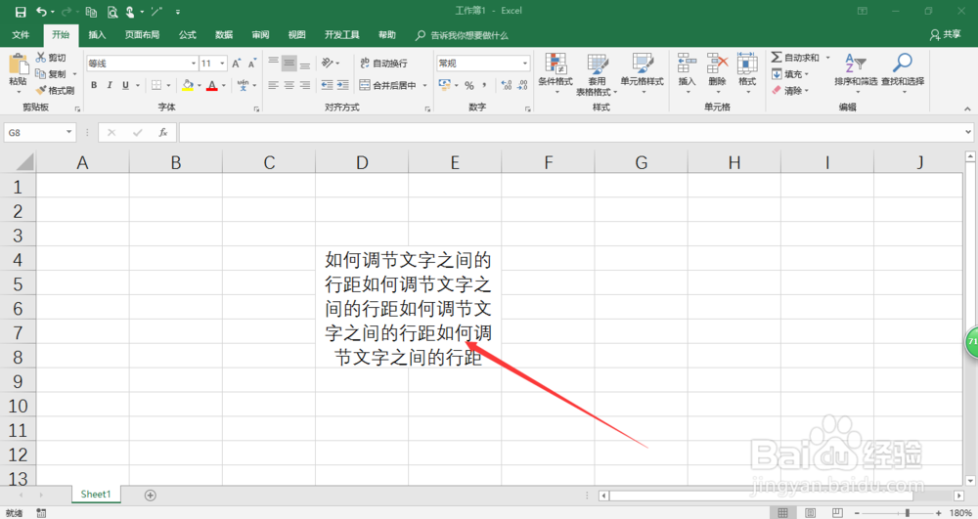Apply the percent style
This screenshot has height=519, width=978.
pyautogui.click(x=469, y=85)
